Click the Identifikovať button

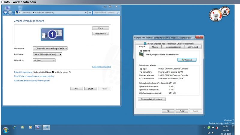pos(100,34)
